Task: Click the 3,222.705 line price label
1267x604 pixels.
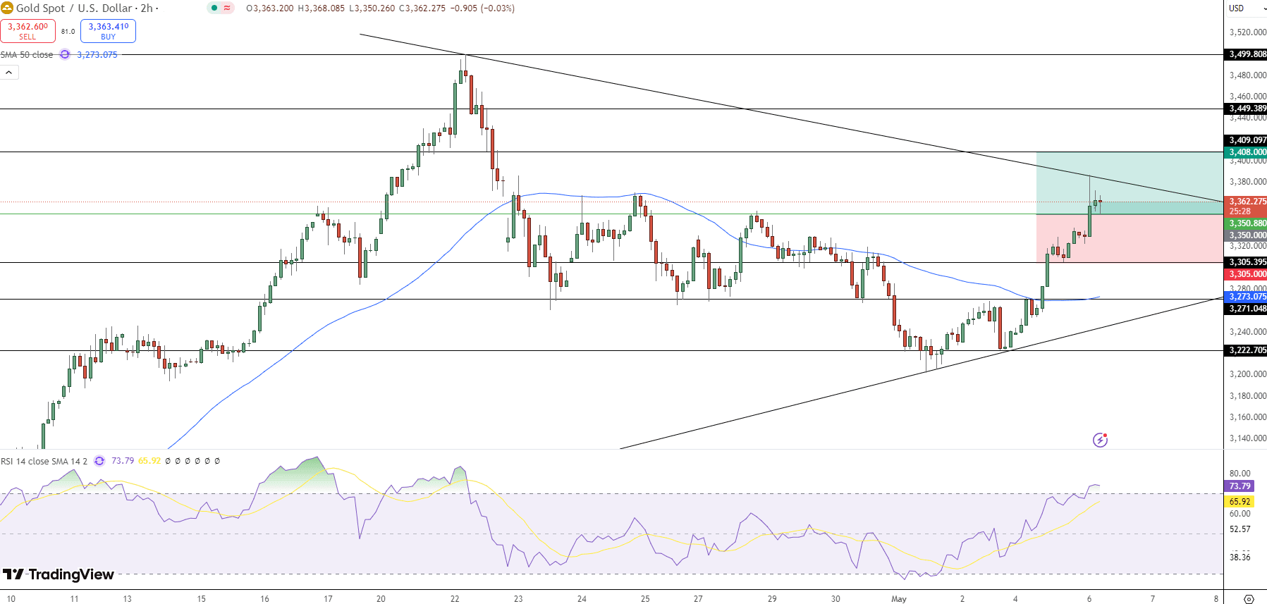Action: (1247, 350)
